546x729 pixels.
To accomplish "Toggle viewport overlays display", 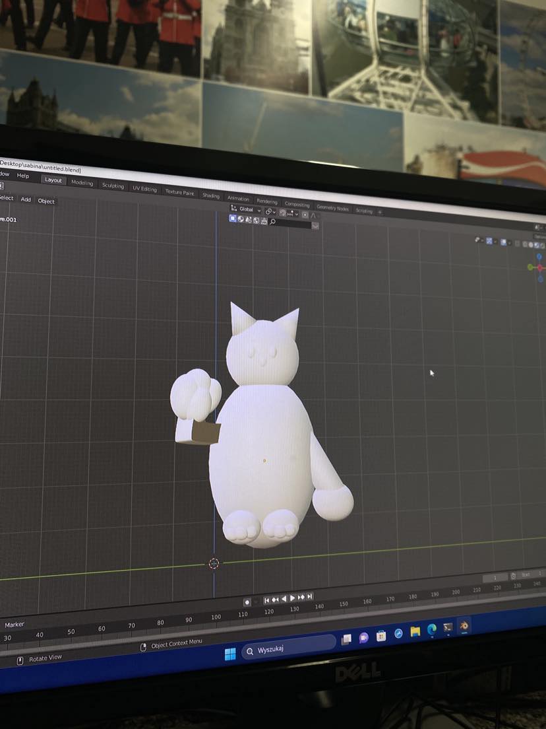I will point(504,242).
